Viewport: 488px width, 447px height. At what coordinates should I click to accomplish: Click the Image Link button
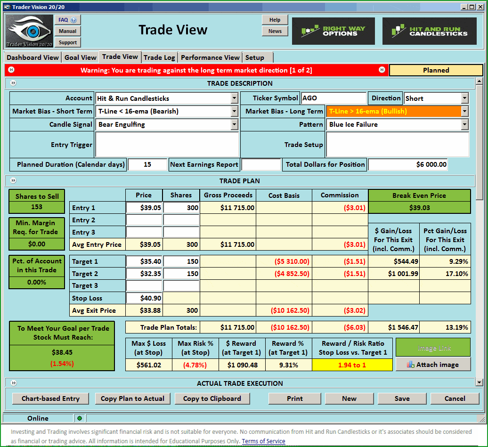(433, 348)
